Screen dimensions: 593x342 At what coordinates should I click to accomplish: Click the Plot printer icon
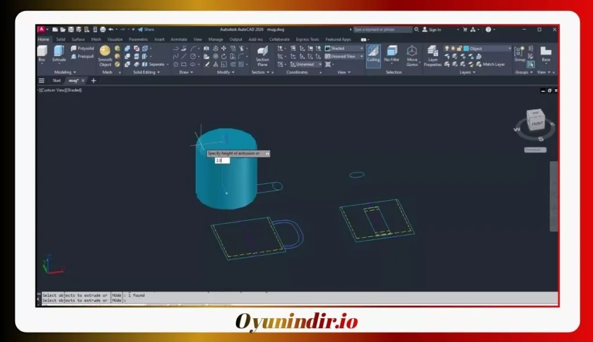click(x=103, y=29)
